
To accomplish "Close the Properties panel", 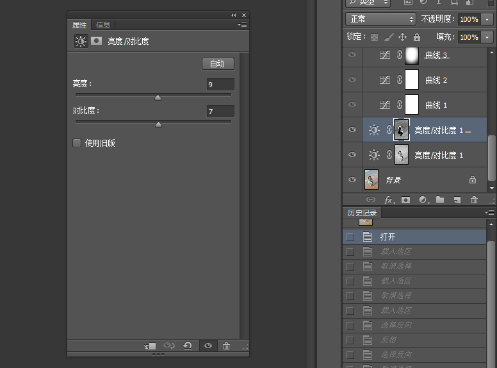I will coord(244,15).
